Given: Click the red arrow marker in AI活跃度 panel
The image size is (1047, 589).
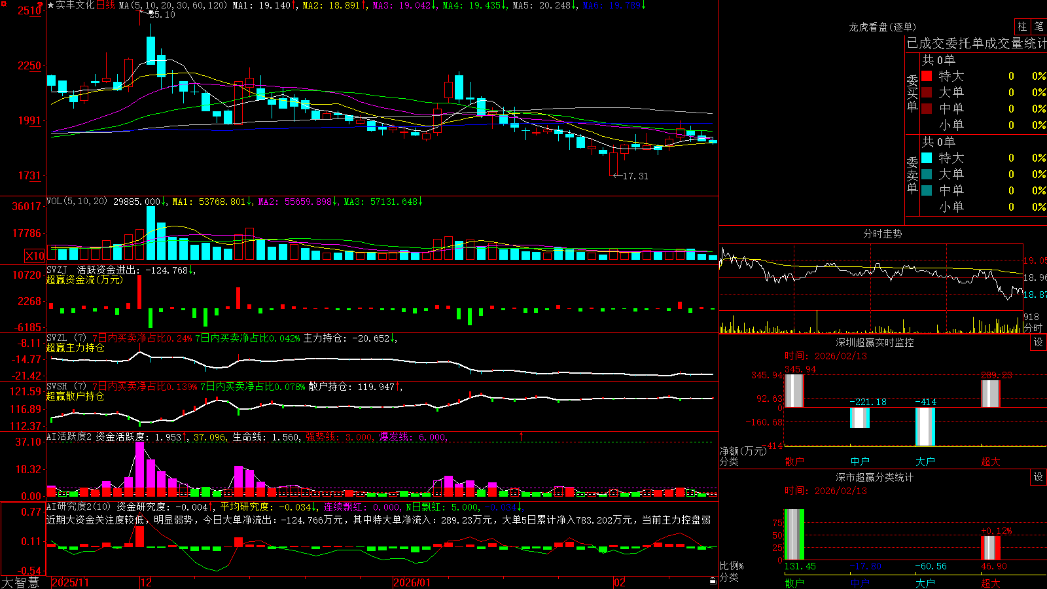Looking at the screenshot, I should pyautogui.click(x=522, y=436).
